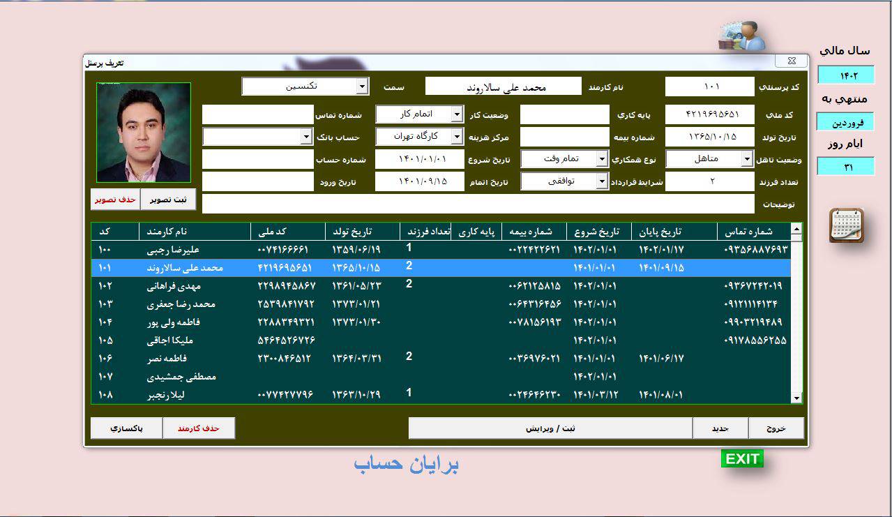
Task: Click the پاکسازی (clear) button
Action: (x=126, y=428)
